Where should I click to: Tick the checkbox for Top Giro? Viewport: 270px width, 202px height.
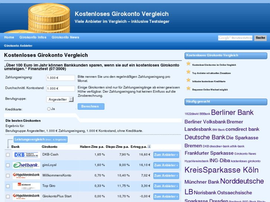pyautogui.click(x=8, y=186)
